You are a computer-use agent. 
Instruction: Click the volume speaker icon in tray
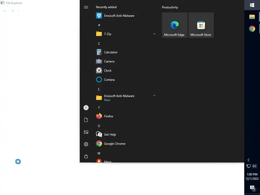point(254,166)
